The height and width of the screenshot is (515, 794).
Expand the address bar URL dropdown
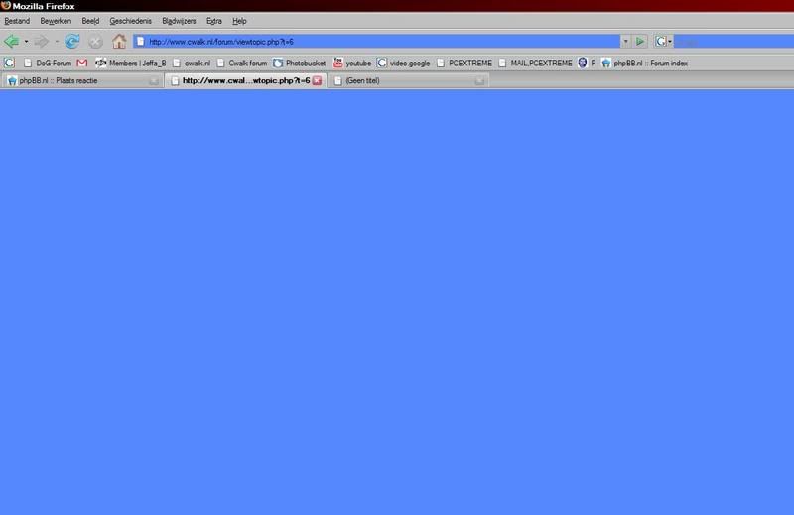pos(625,42)
